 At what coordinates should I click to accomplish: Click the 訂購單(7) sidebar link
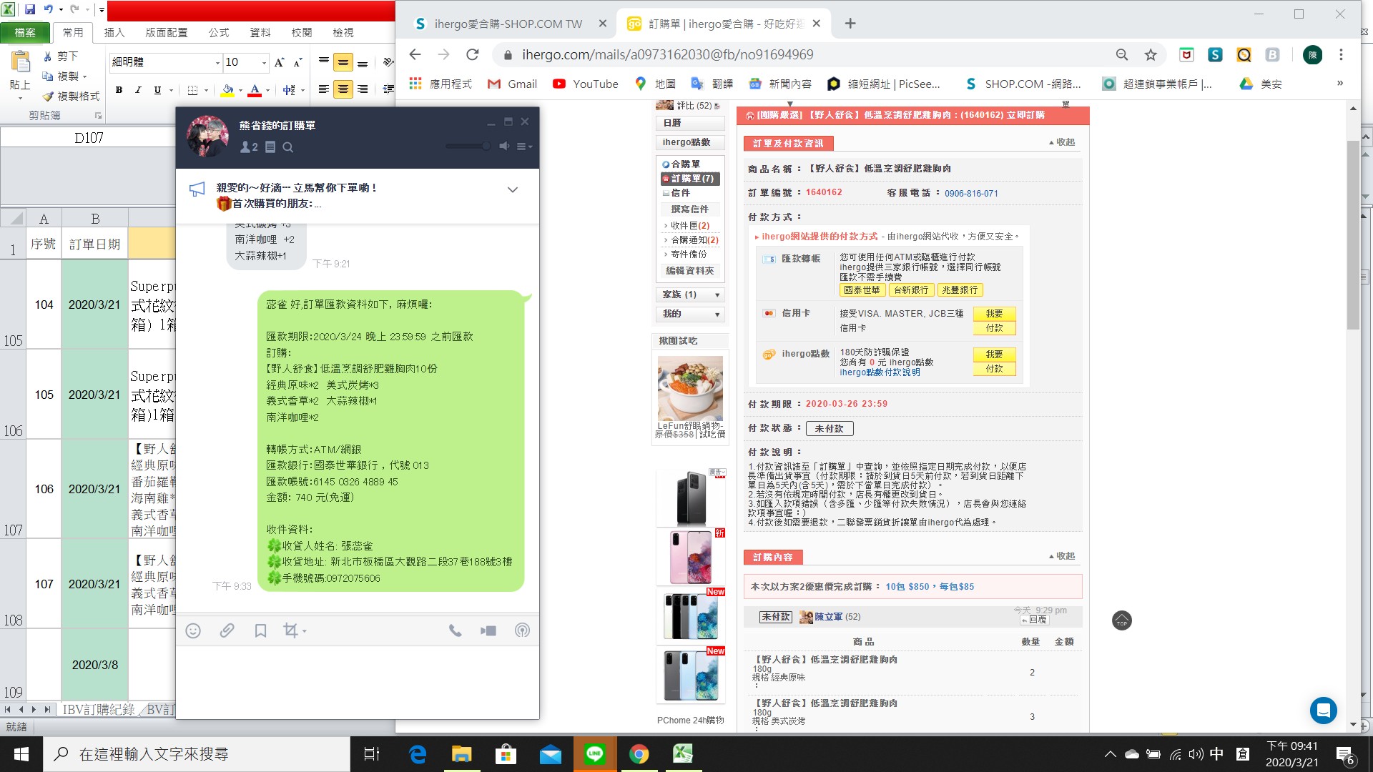(x=691, y=179)
